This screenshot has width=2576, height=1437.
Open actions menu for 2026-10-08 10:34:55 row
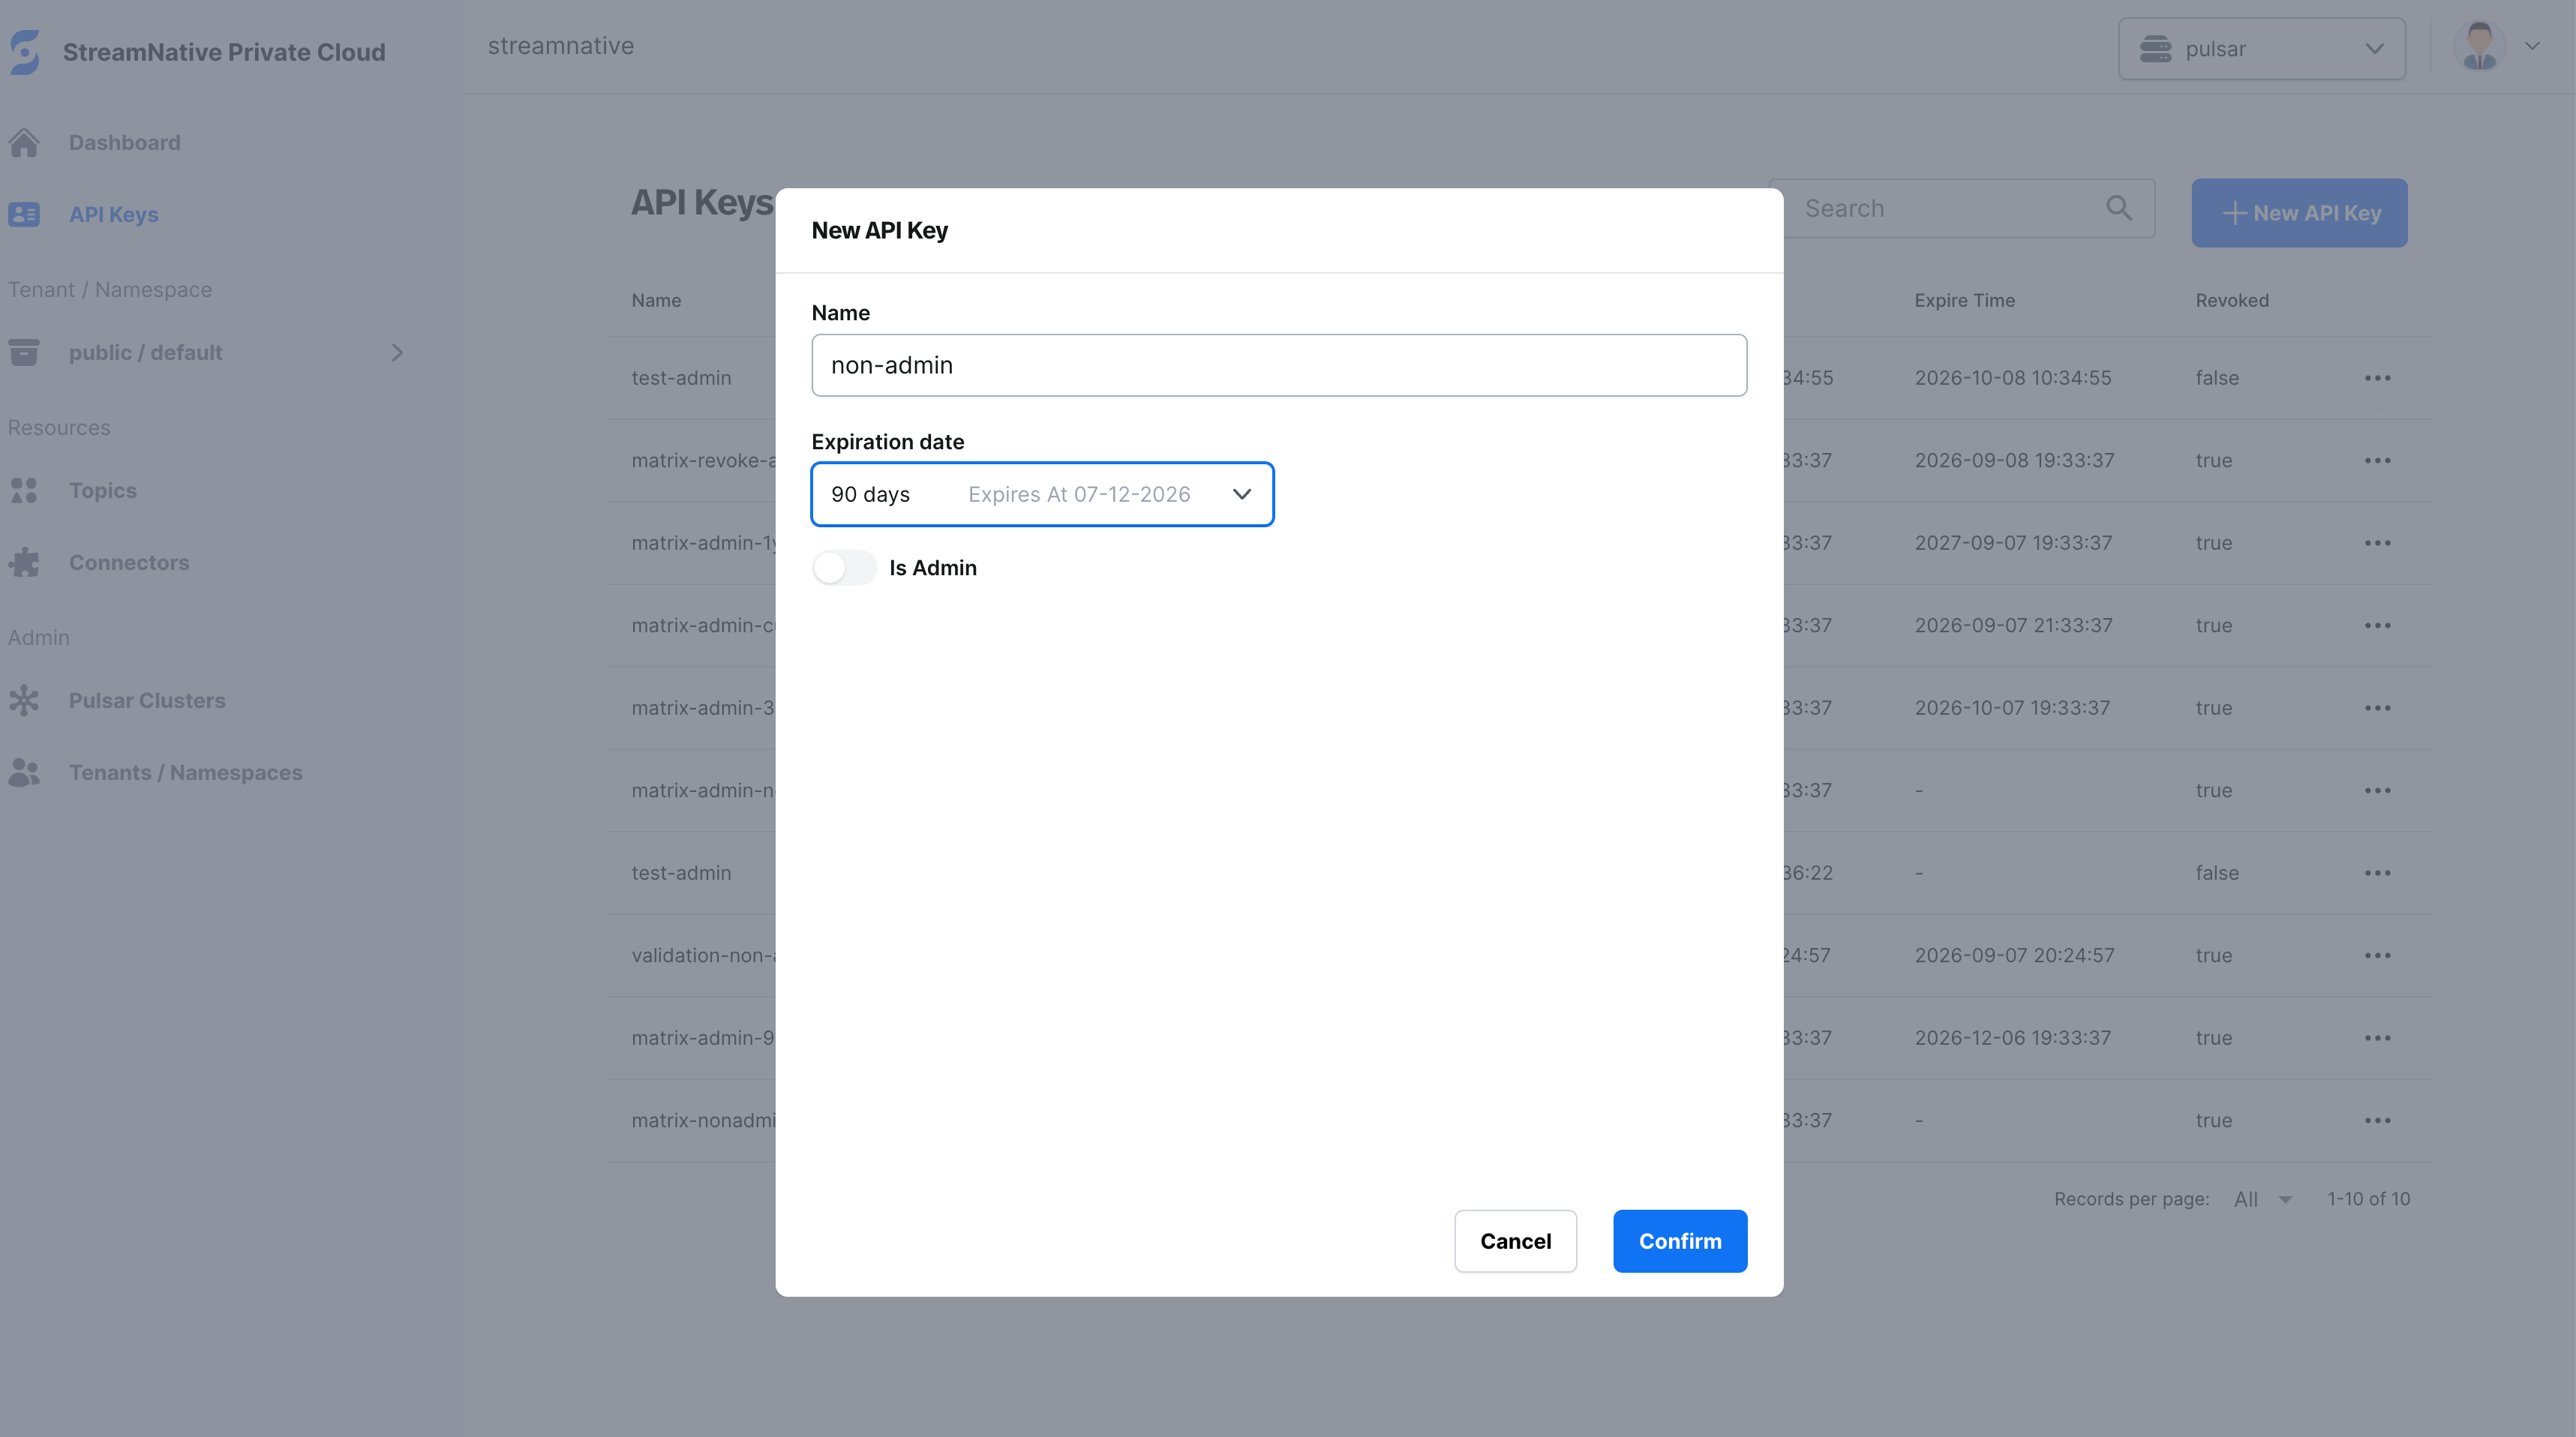pos(2378,378)
